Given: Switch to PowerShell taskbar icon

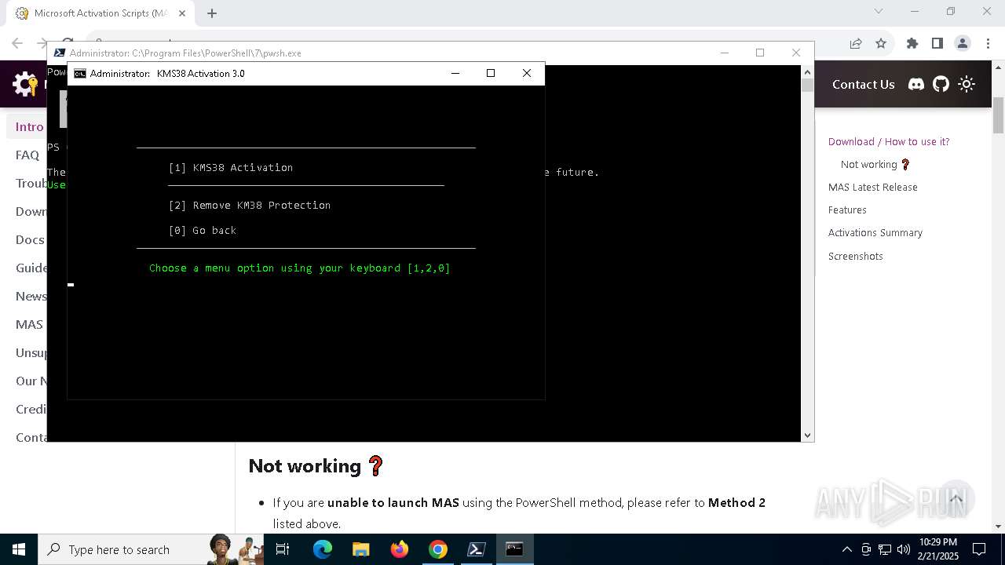Looking at the screenshot, I should (x=477, y=549).
